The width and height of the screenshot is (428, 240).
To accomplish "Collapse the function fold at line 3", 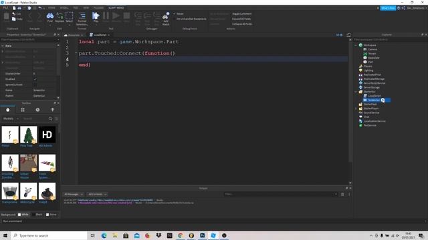I will [x=76, y=53].
